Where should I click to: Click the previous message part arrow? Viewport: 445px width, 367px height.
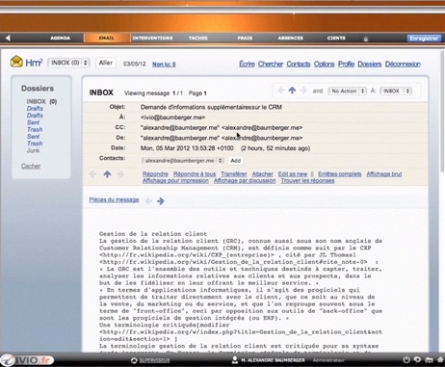[148, 201]
